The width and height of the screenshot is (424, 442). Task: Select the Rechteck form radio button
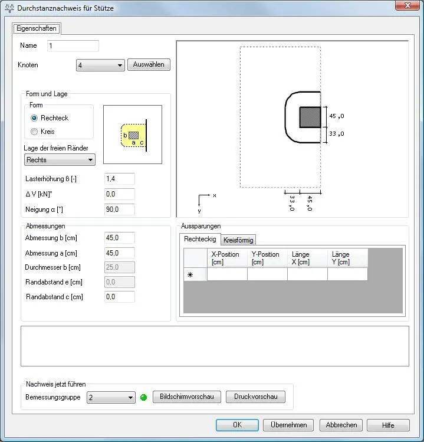click(x=34, y=118)
